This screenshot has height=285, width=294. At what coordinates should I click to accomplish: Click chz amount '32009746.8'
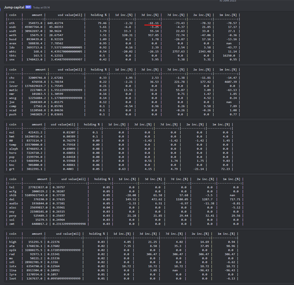(x=37, y=78)
